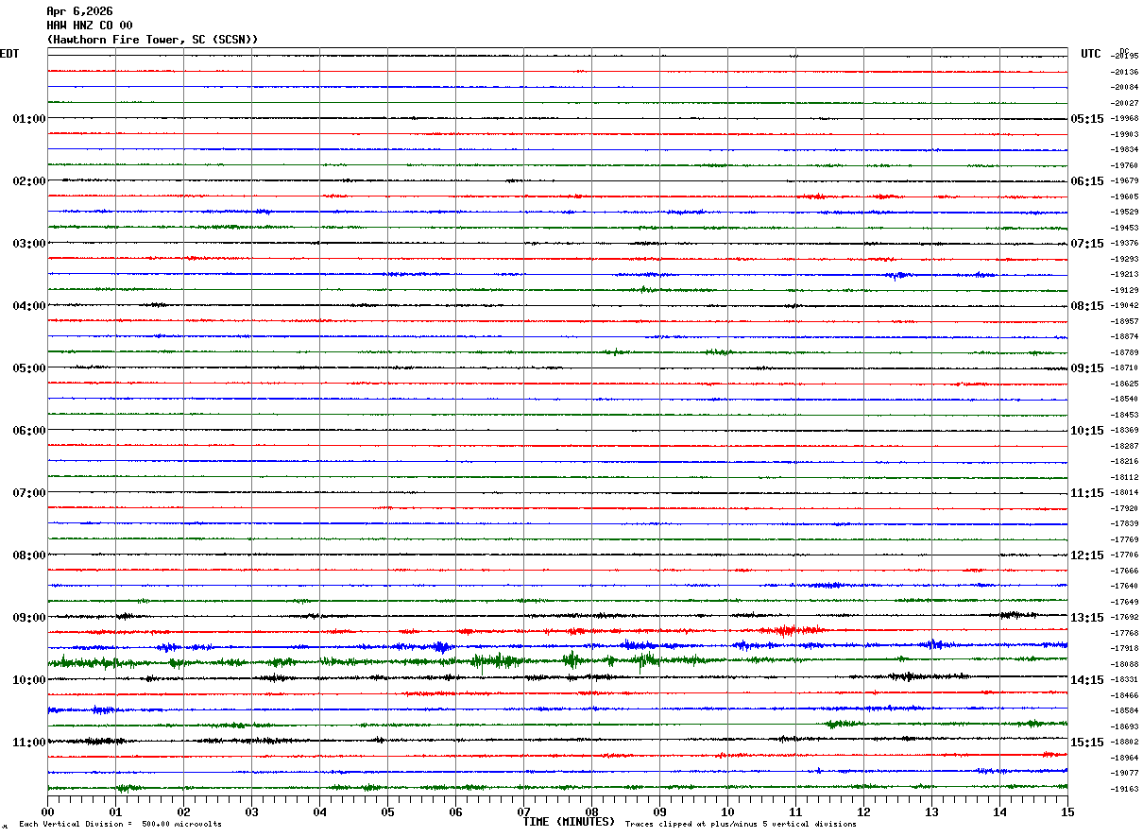1143x837 pixels.
Task: Click the 05:15 UTC time label
Action: (1087, 119)
